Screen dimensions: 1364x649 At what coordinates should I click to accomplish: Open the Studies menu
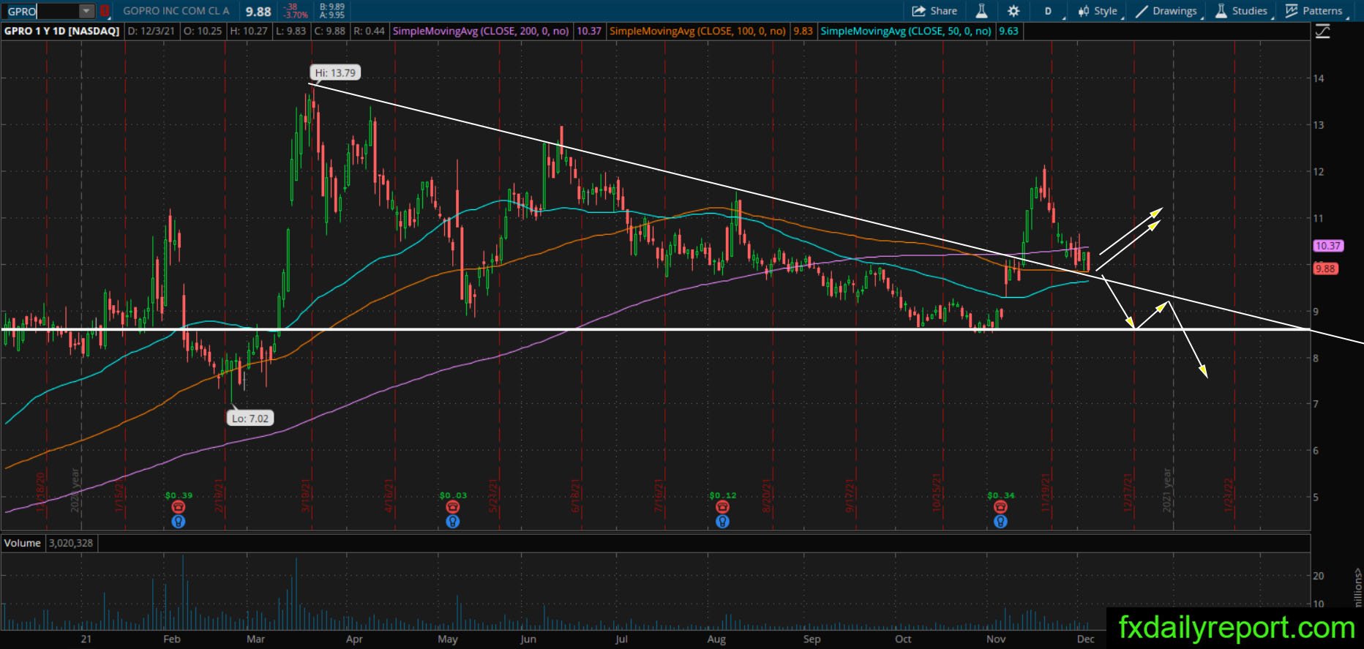[1243, 11]
